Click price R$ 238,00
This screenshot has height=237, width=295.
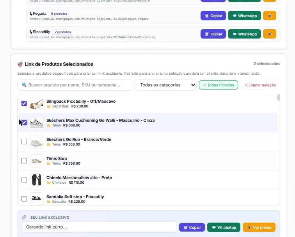tap(80, 106)
